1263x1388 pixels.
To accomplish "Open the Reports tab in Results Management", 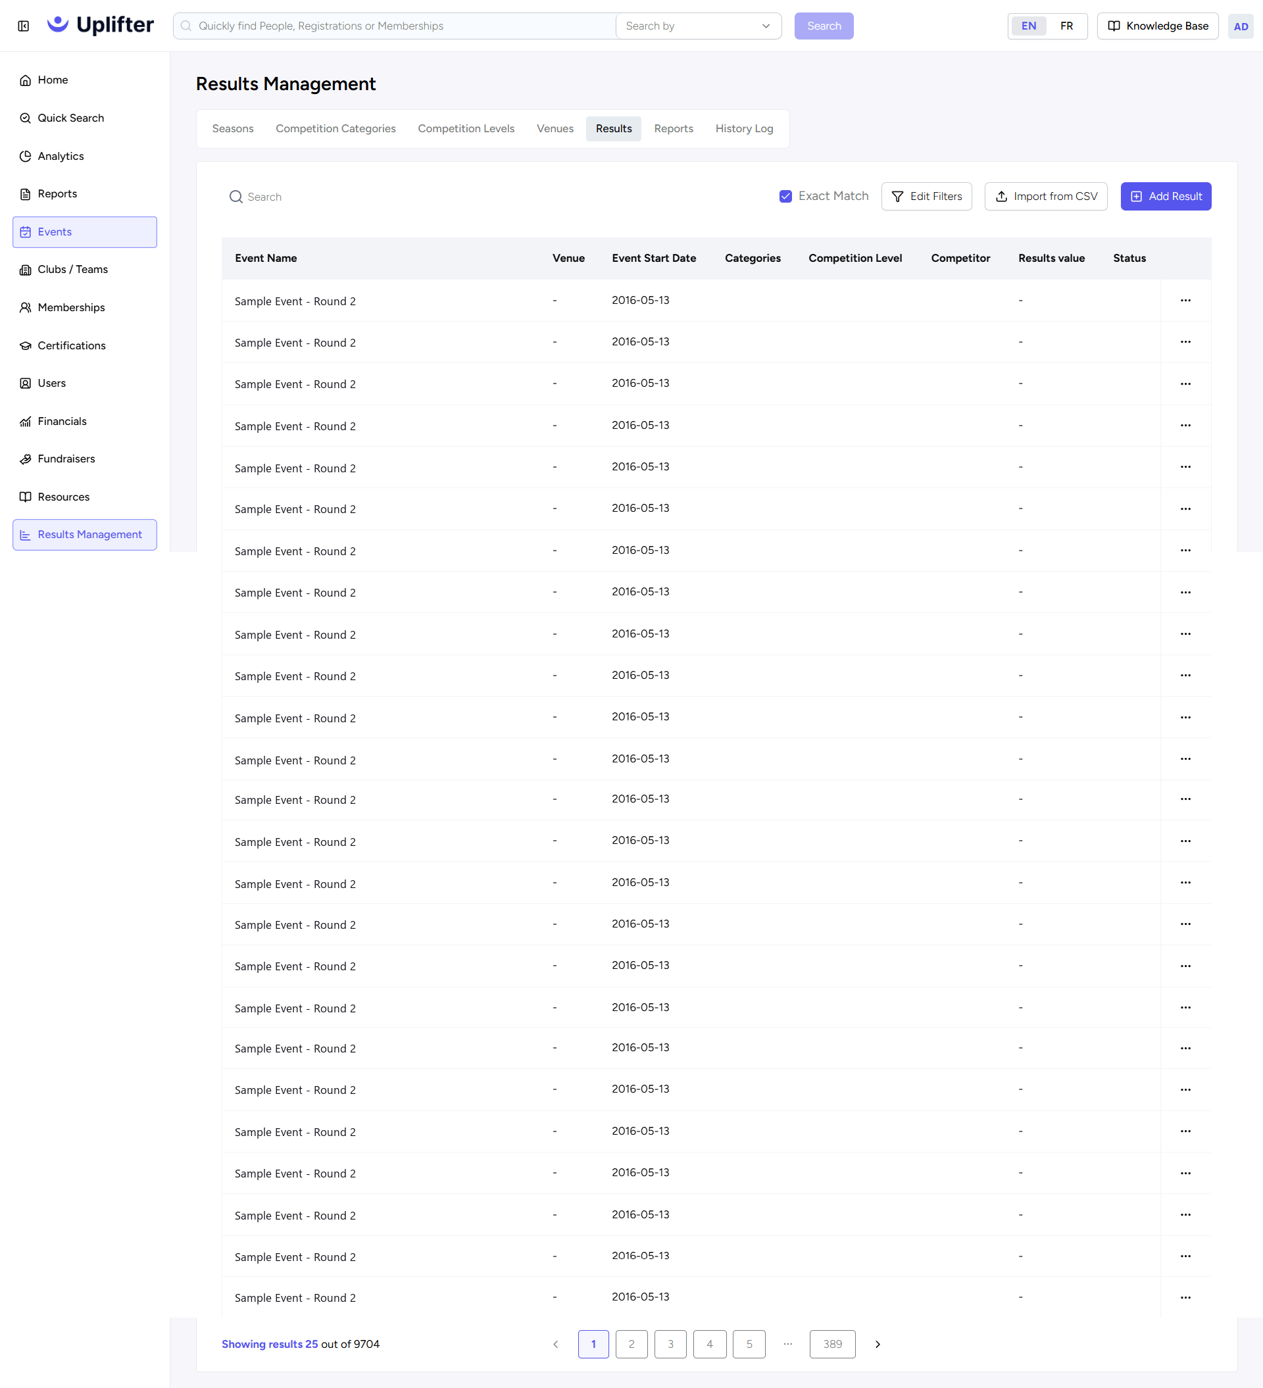I will [x=674, y=129].
